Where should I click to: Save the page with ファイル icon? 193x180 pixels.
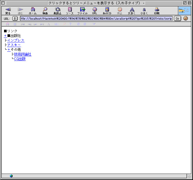(x=82, y=11)
